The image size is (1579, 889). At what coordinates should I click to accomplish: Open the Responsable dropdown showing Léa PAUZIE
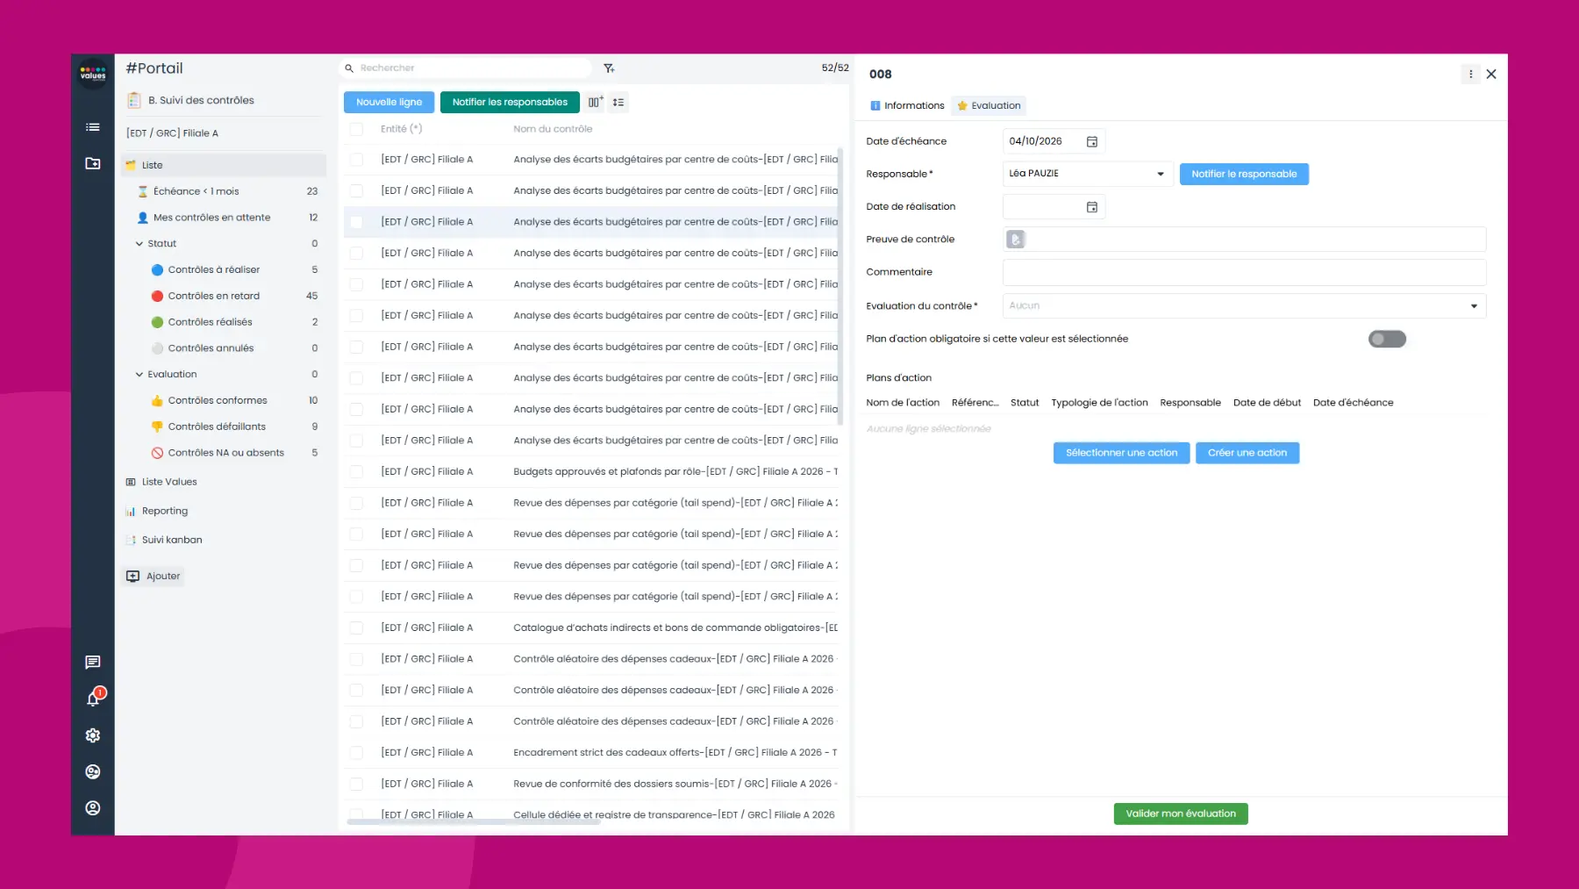coord(1161,174)
